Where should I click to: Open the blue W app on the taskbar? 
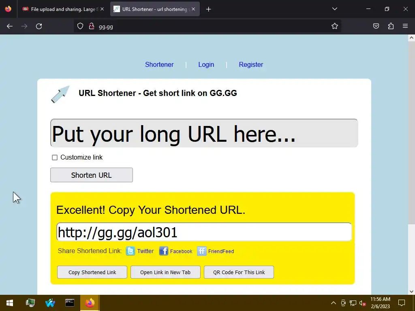coord(50,303)
